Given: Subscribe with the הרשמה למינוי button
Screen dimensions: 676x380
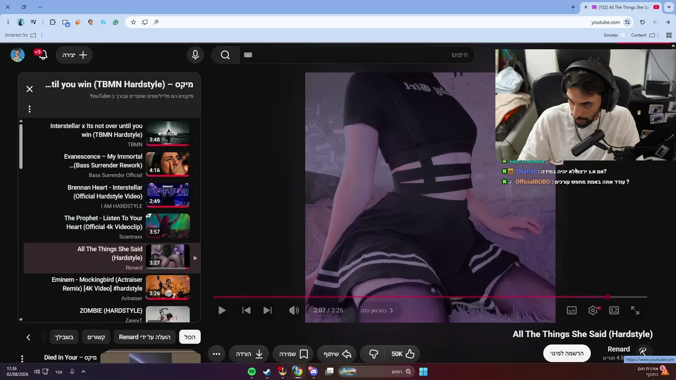Looking at the screenshot, I should [x=567, y=354].
